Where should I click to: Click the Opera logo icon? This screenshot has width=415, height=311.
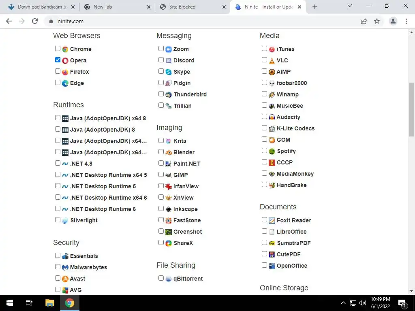click(x=65, y=61)
